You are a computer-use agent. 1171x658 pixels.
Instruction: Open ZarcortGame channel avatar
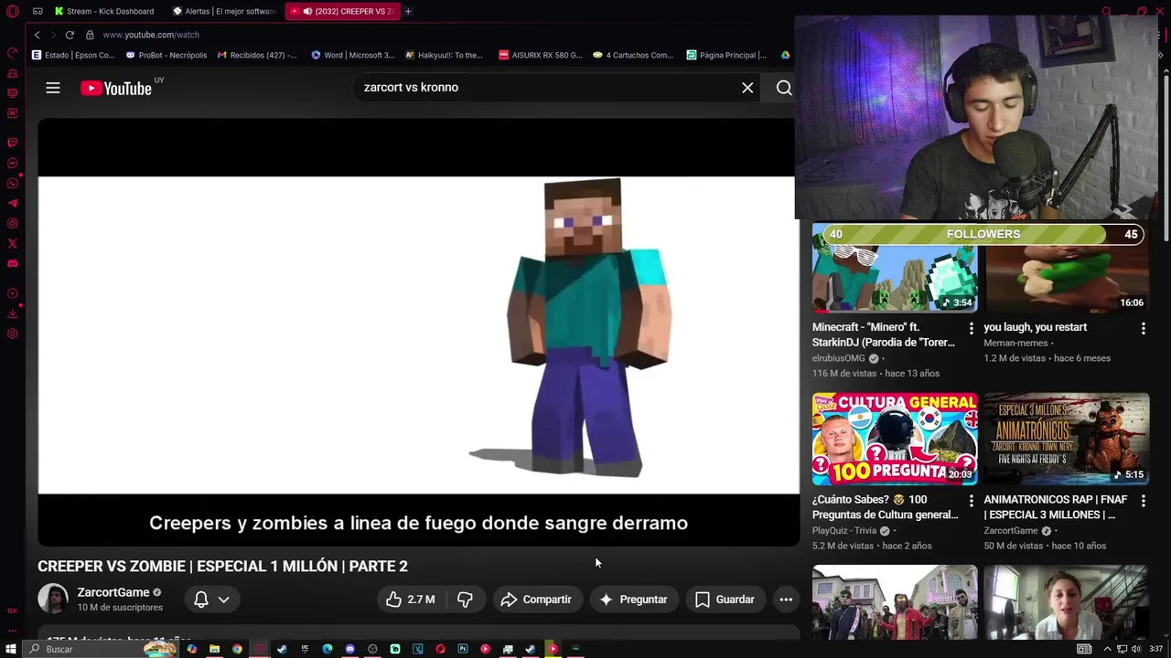click(53, 600)
